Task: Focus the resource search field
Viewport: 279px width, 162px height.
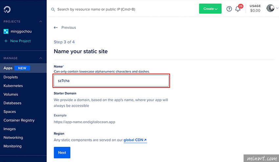Action: coord(96,10)
